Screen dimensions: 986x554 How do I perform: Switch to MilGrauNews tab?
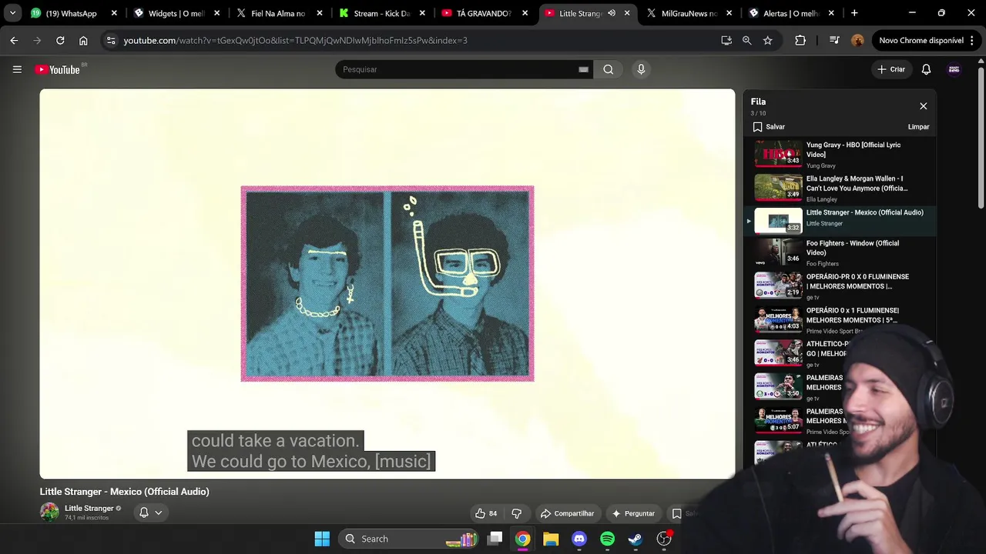pos(689,13)
